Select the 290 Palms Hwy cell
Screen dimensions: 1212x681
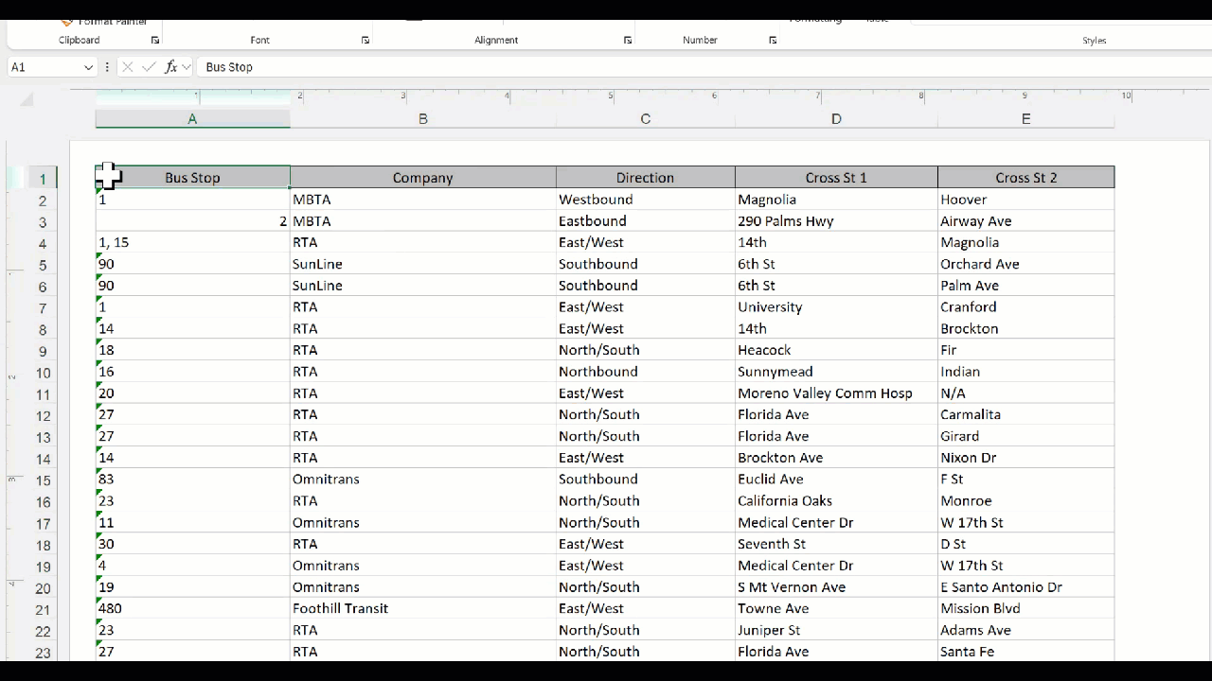click(x=836, y=221)
